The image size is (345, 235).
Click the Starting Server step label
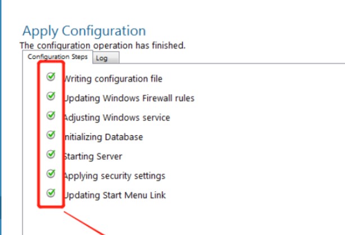(x=94, y=156)
